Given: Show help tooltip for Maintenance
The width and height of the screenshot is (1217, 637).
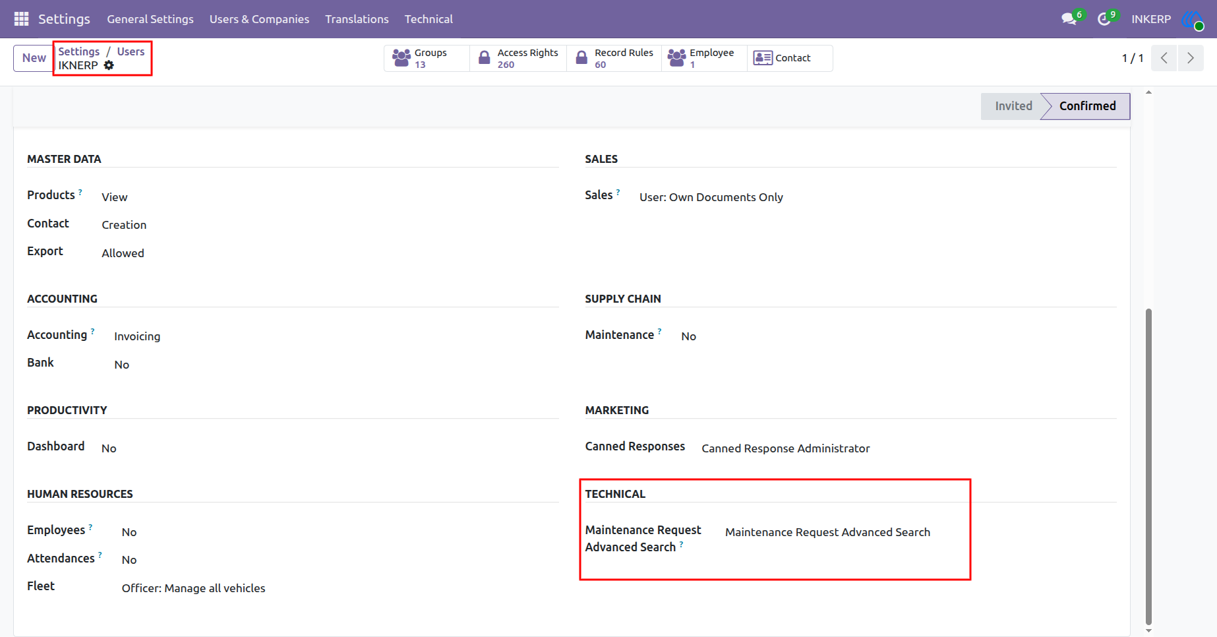Looking at the screenshot, I should tap(659, 332).
